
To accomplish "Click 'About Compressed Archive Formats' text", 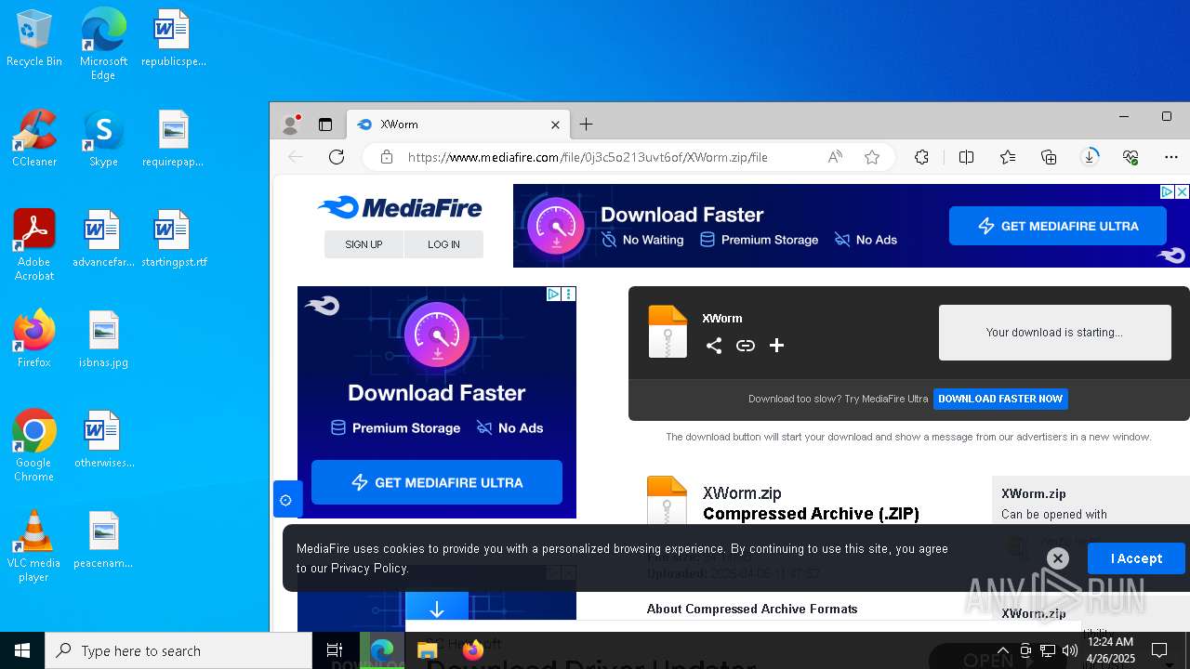I will click(x=752, y=609).
